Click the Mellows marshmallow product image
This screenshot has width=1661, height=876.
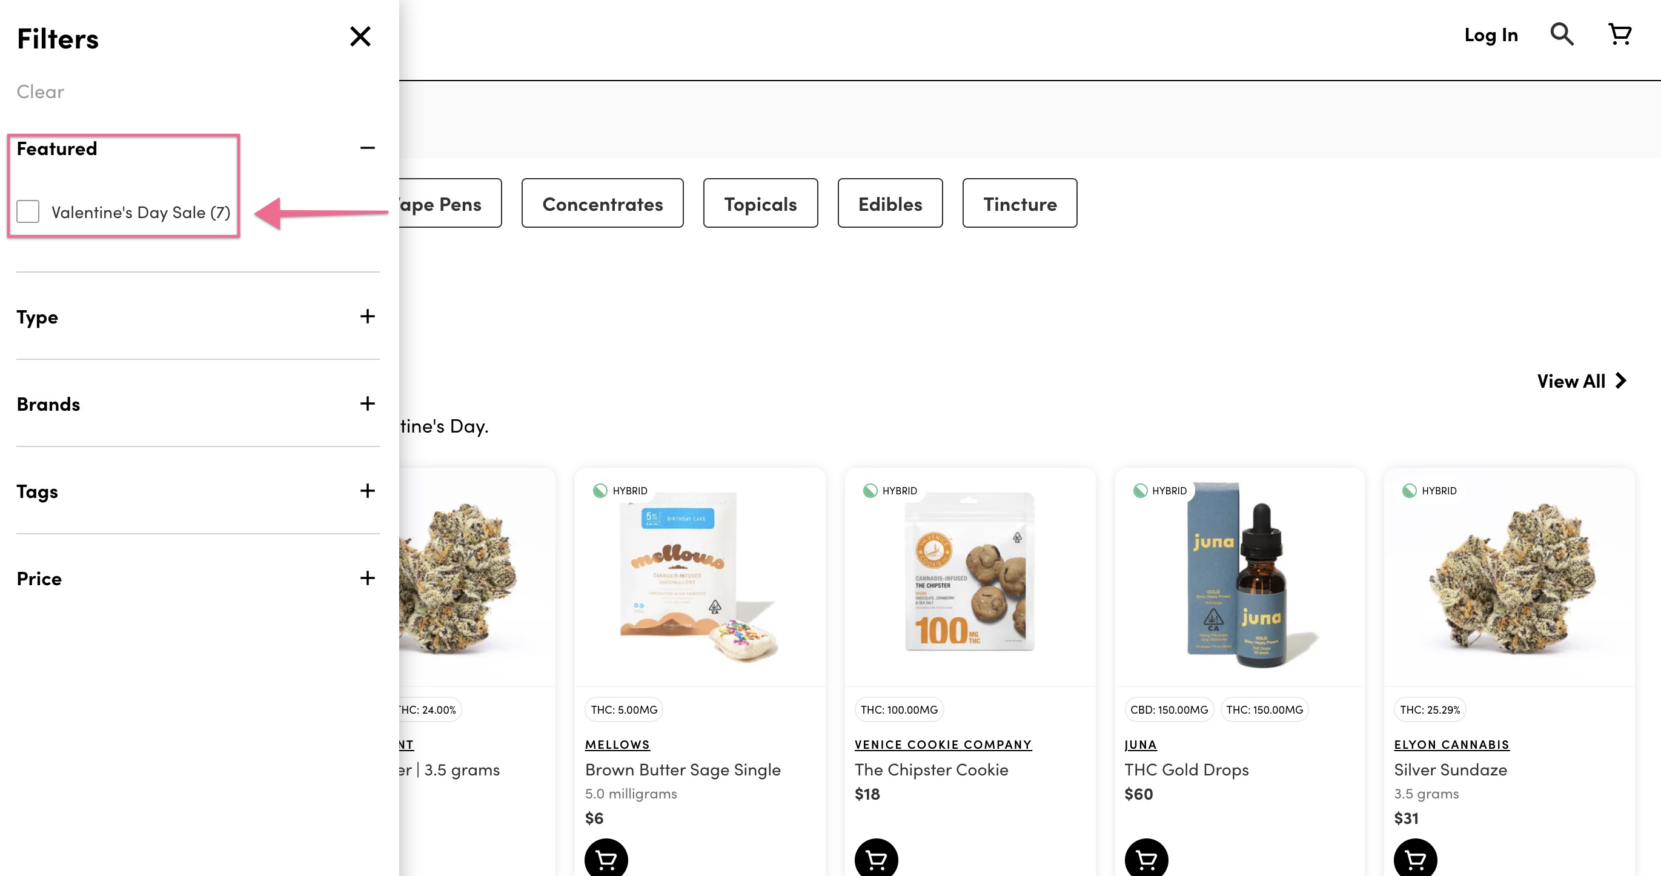pyautogui.click(x=700, y=577)
